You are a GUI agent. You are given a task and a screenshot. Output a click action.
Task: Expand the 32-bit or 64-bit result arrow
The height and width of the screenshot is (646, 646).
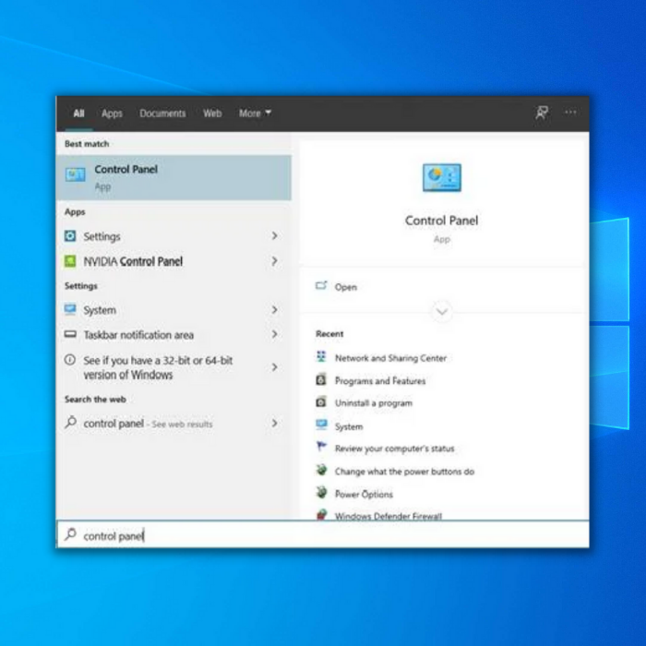tap(274, 367)
